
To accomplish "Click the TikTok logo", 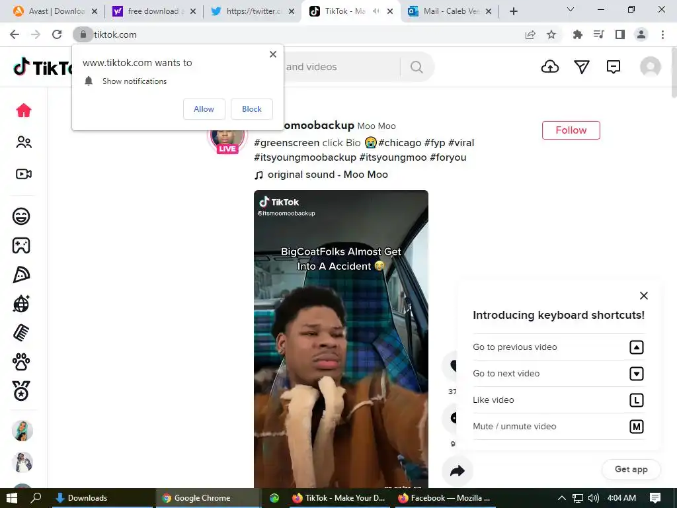I will point(43,67).
